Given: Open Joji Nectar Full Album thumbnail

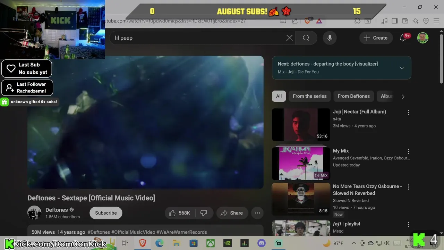Looking at the screenshot, I should (x=301, y=125).
